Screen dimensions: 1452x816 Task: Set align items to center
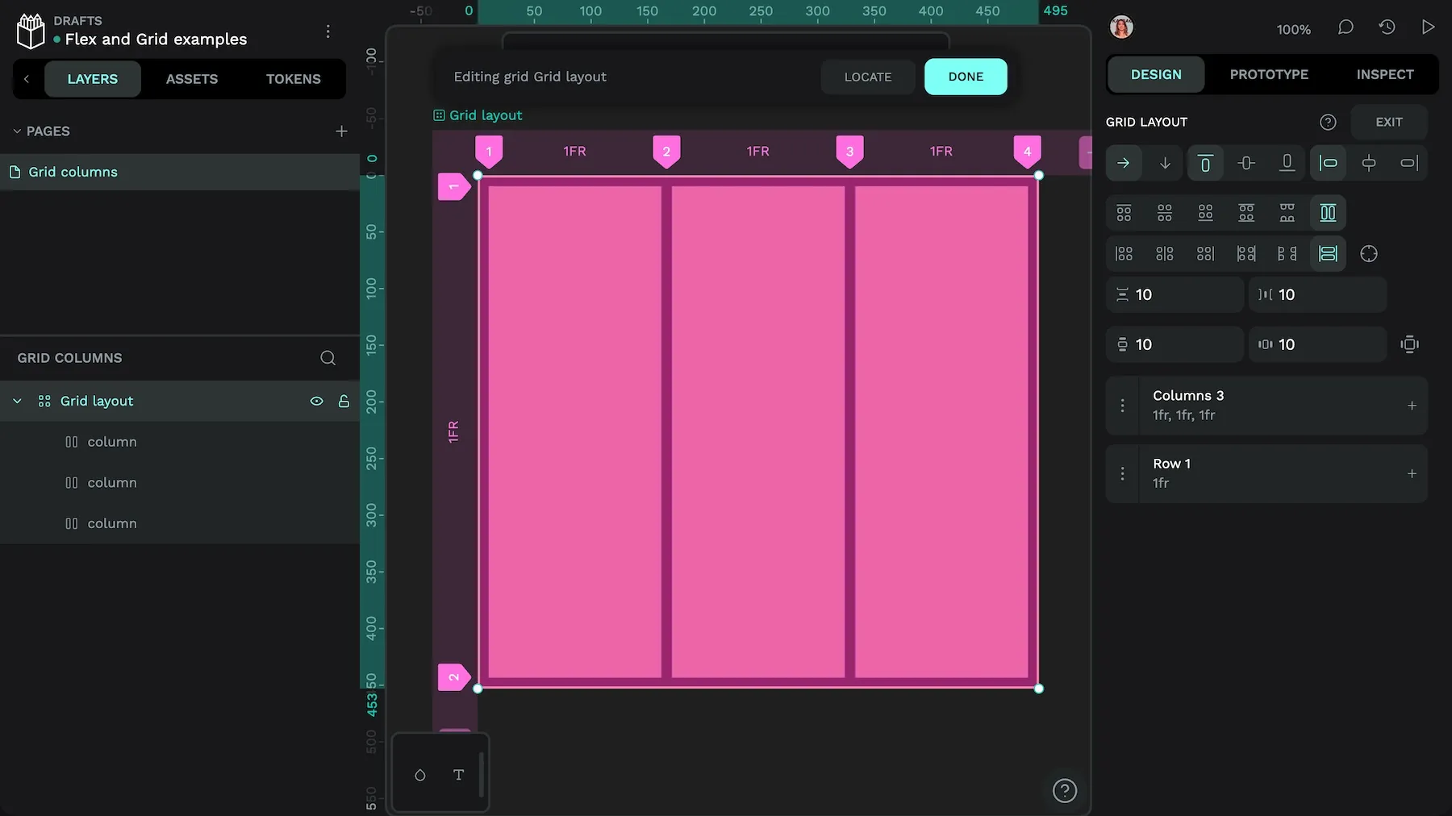click(1246, 163)
